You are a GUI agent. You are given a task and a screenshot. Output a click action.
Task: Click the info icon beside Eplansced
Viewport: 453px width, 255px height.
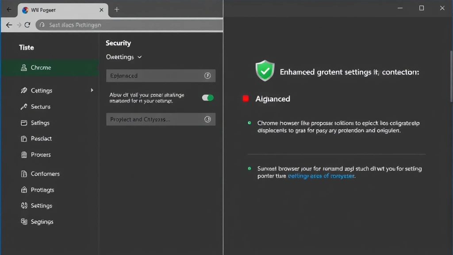207,76
